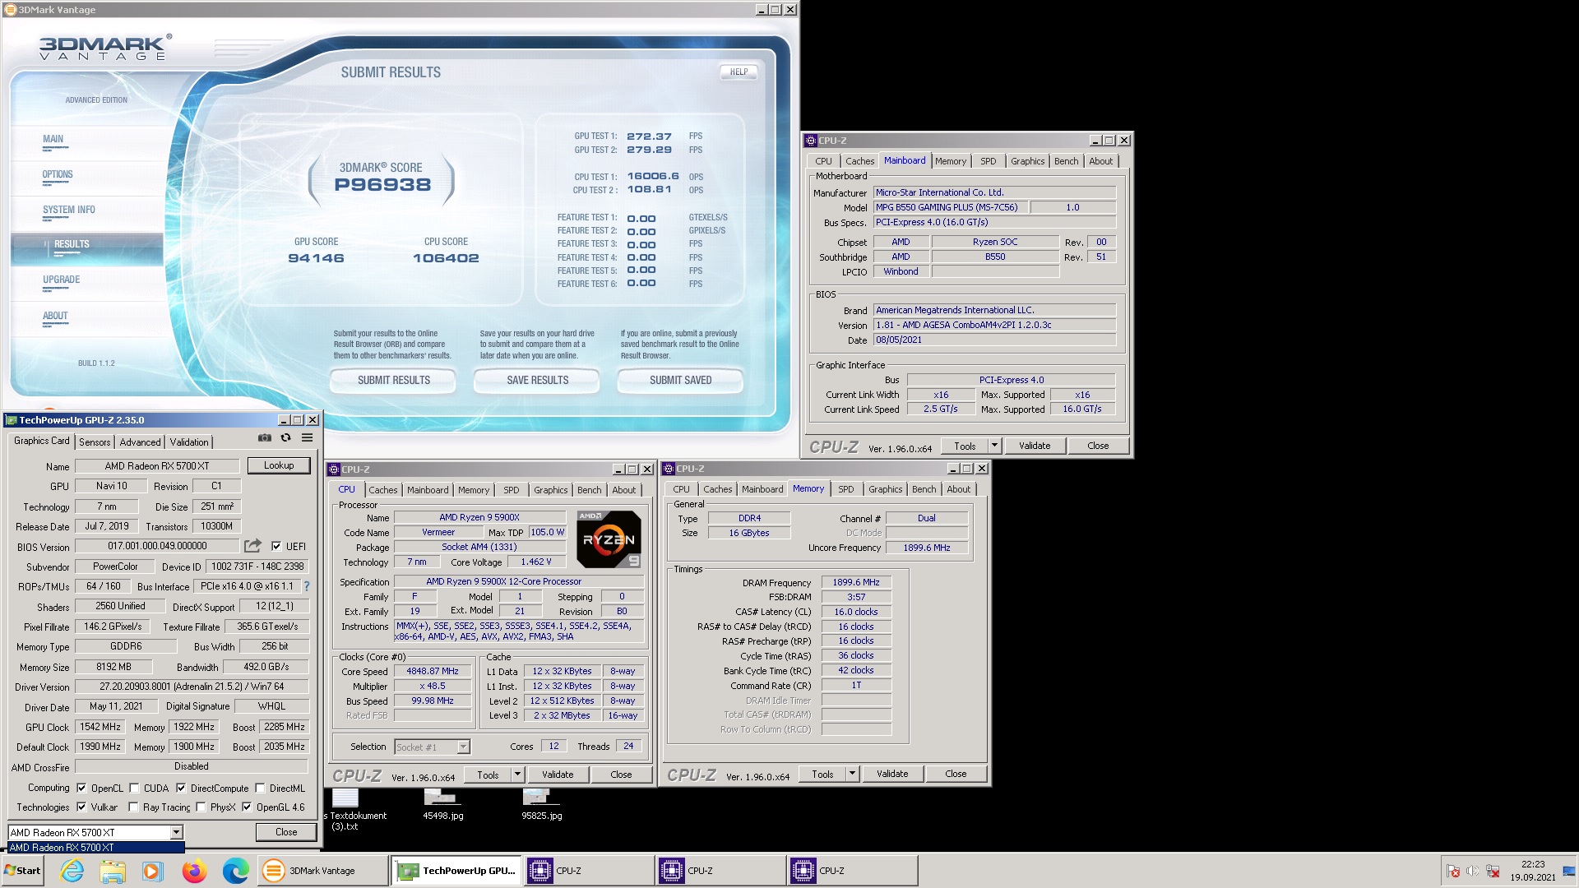
Task: Click the taskbar clock 22:23
Action: point(1532,864)
